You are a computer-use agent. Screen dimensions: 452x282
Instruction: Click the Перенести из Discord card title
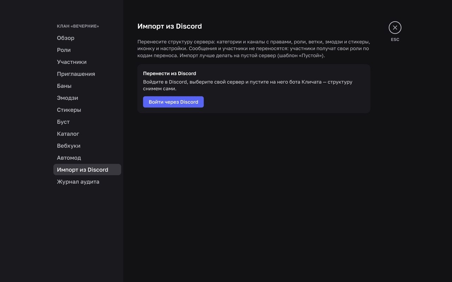pos(169,73)
